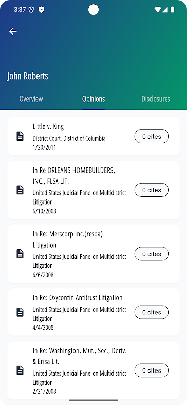Click document icon beside Oxycontin Antitrust opinion
Screen dimensions: 187x406
point(20,312)
